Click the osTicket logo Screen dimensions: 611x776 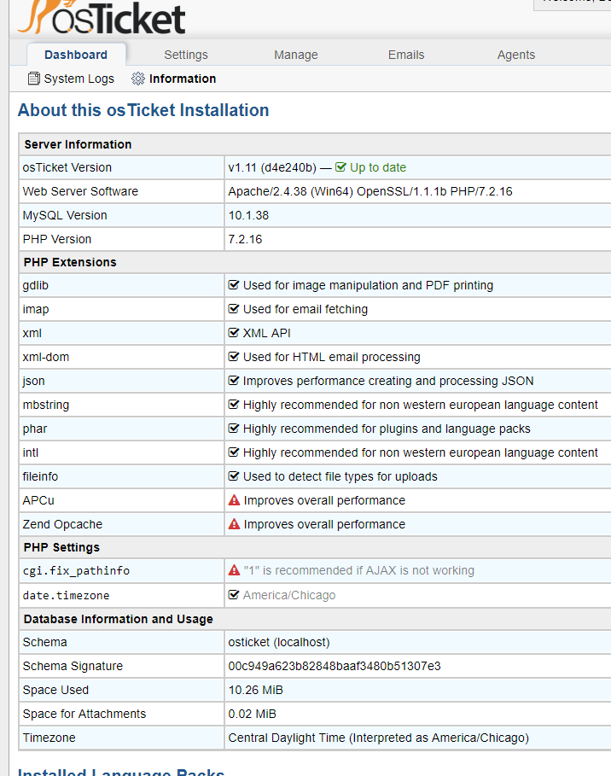(101, 15)
